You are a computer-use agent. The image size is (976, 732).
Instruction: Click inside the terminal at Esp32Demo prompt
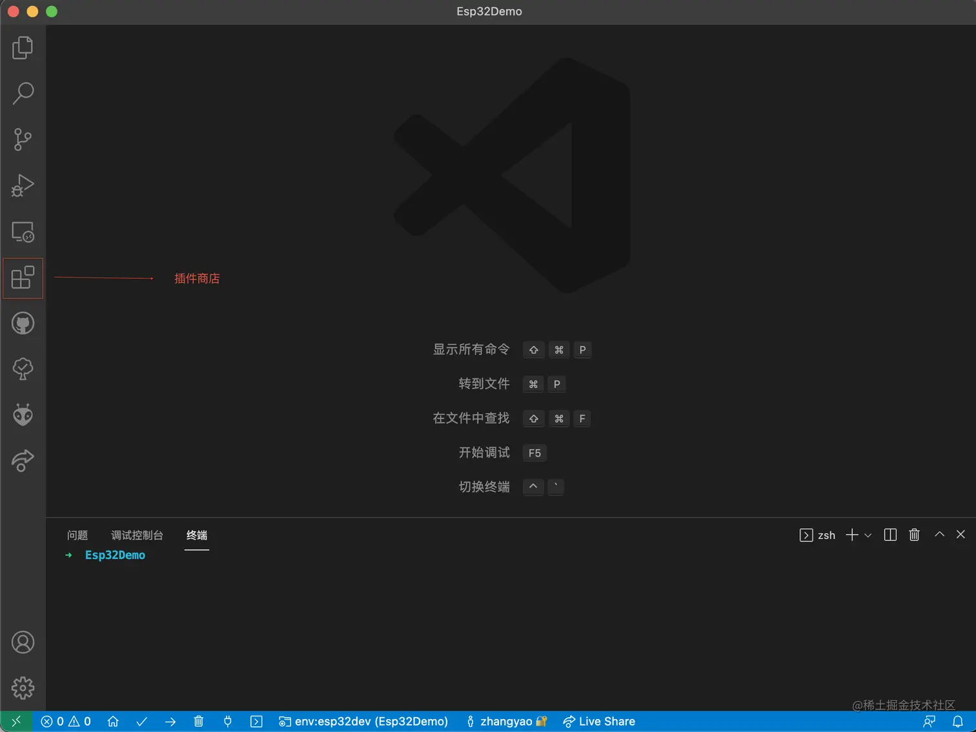coord(115,555)
